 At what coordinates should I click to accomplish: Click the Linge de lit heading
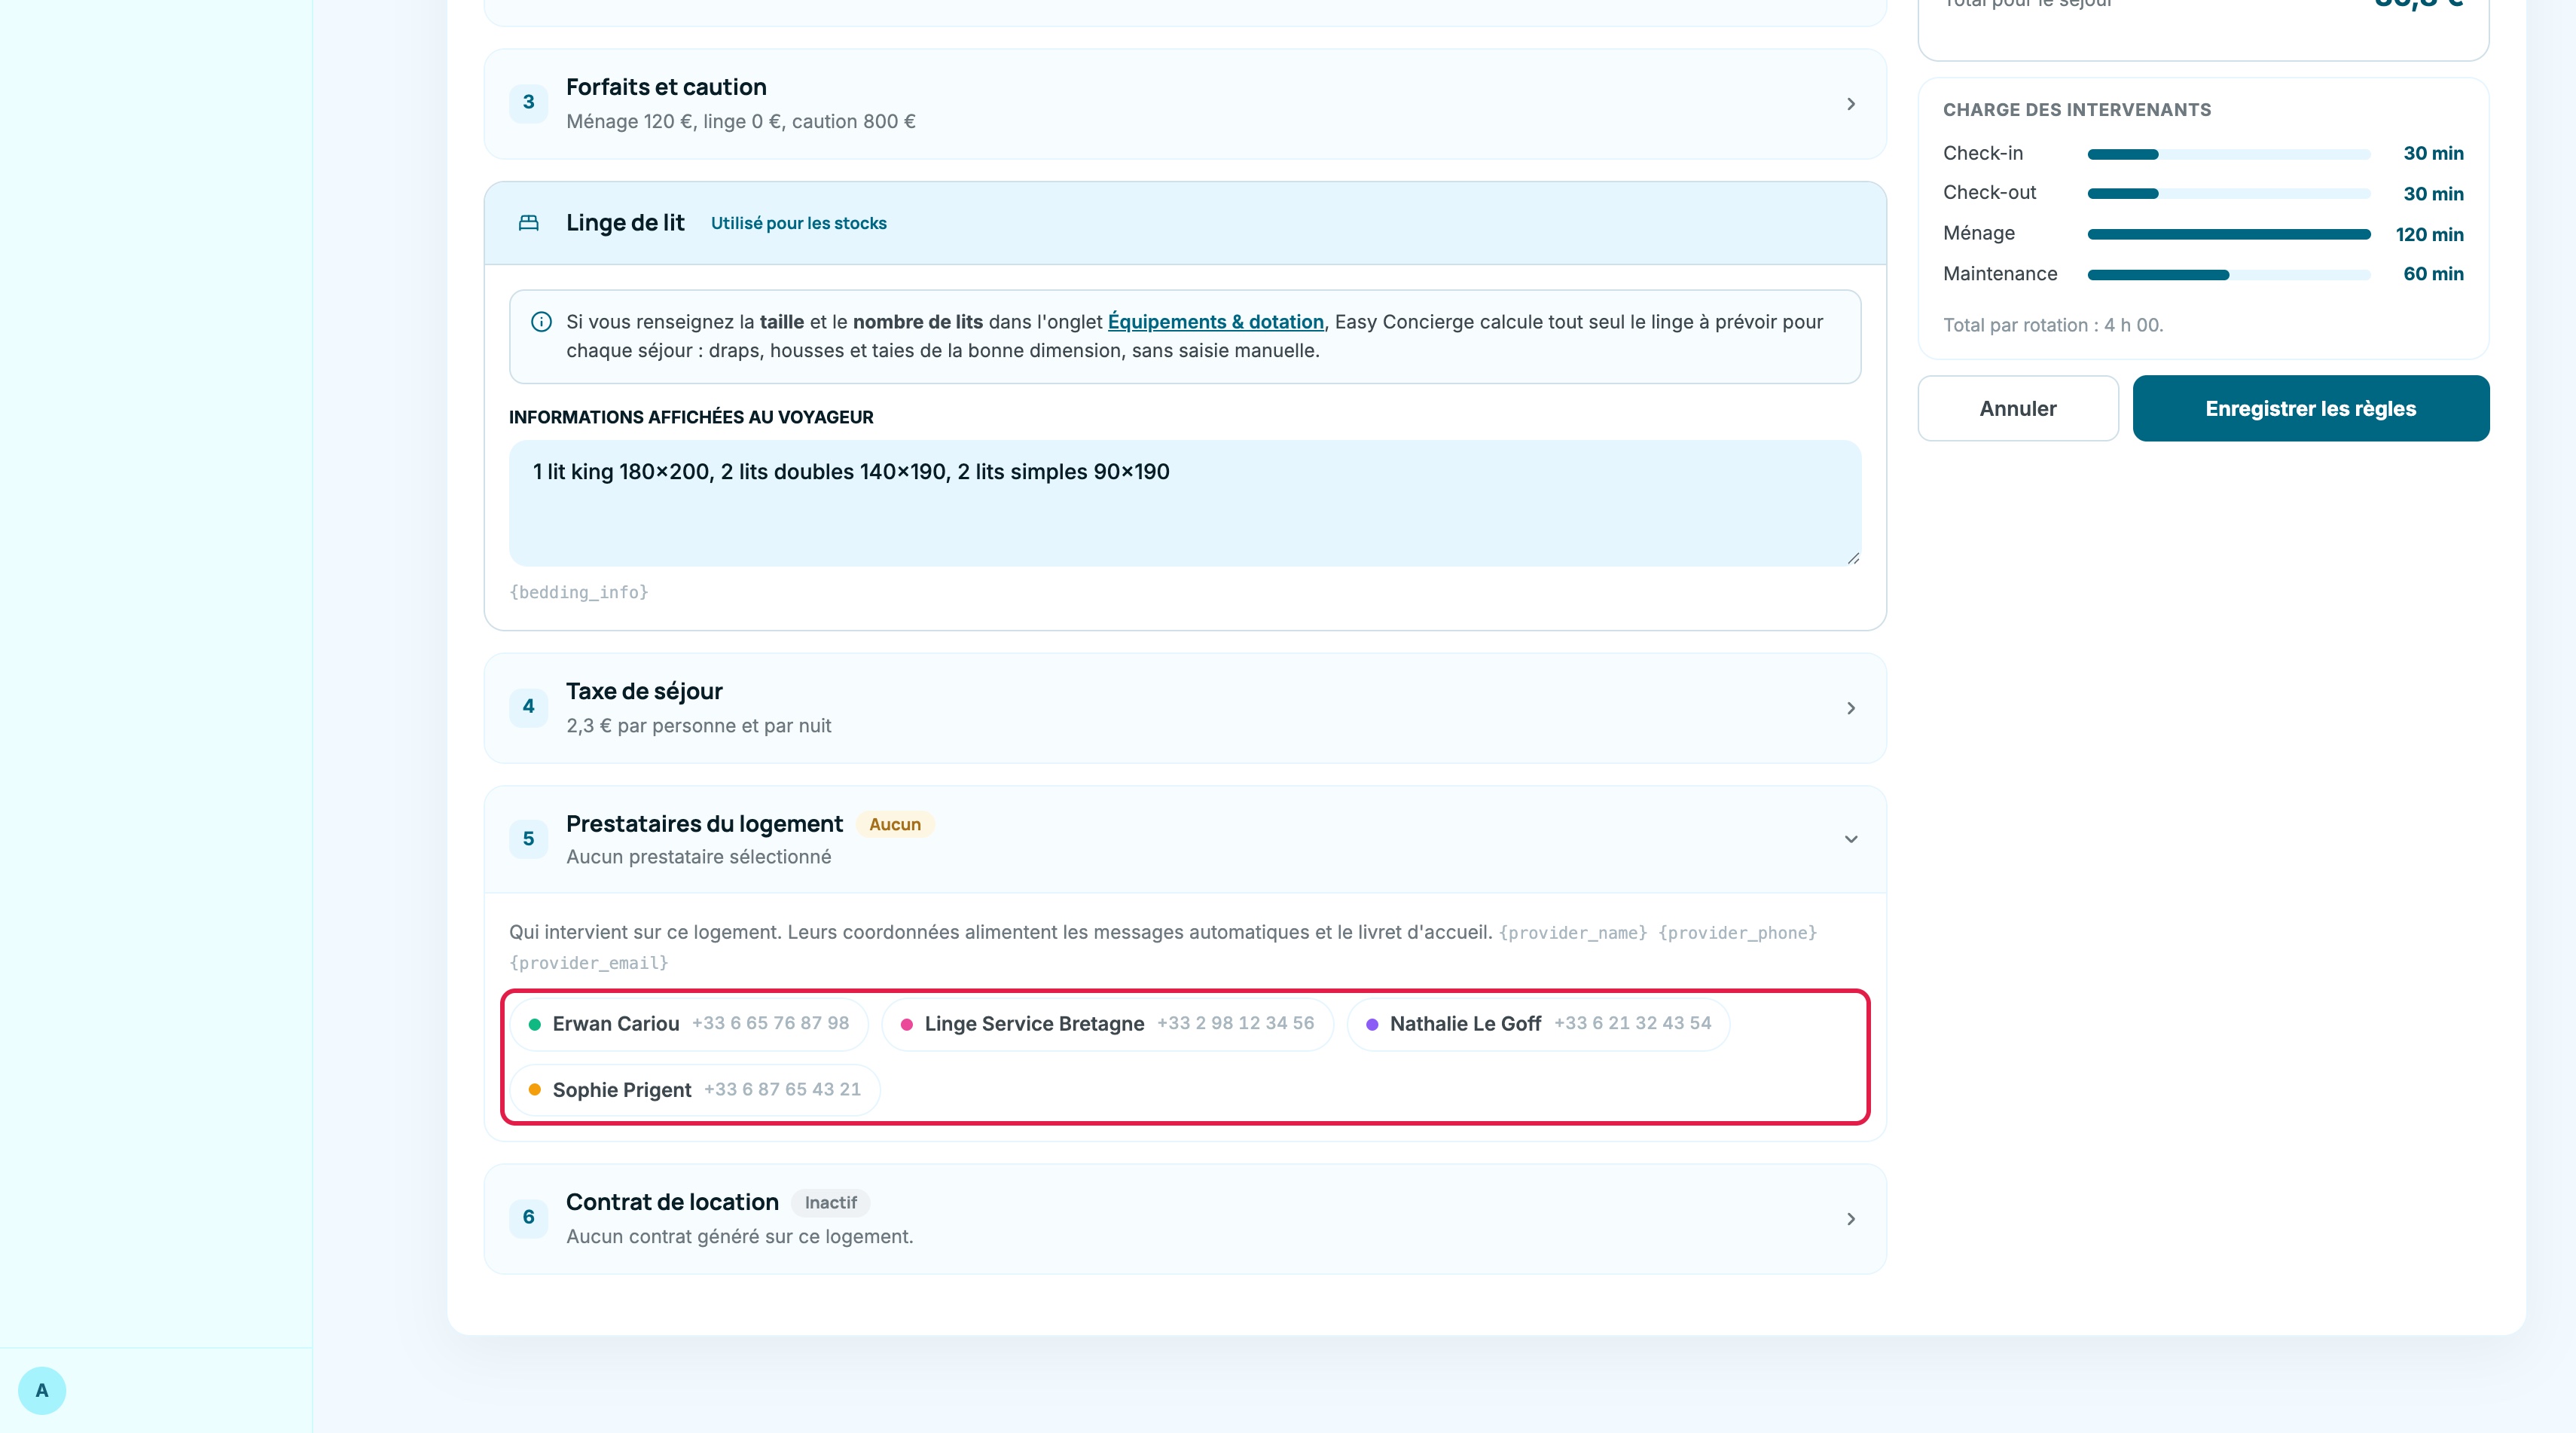pyautogui.click(x=625, y=223)
